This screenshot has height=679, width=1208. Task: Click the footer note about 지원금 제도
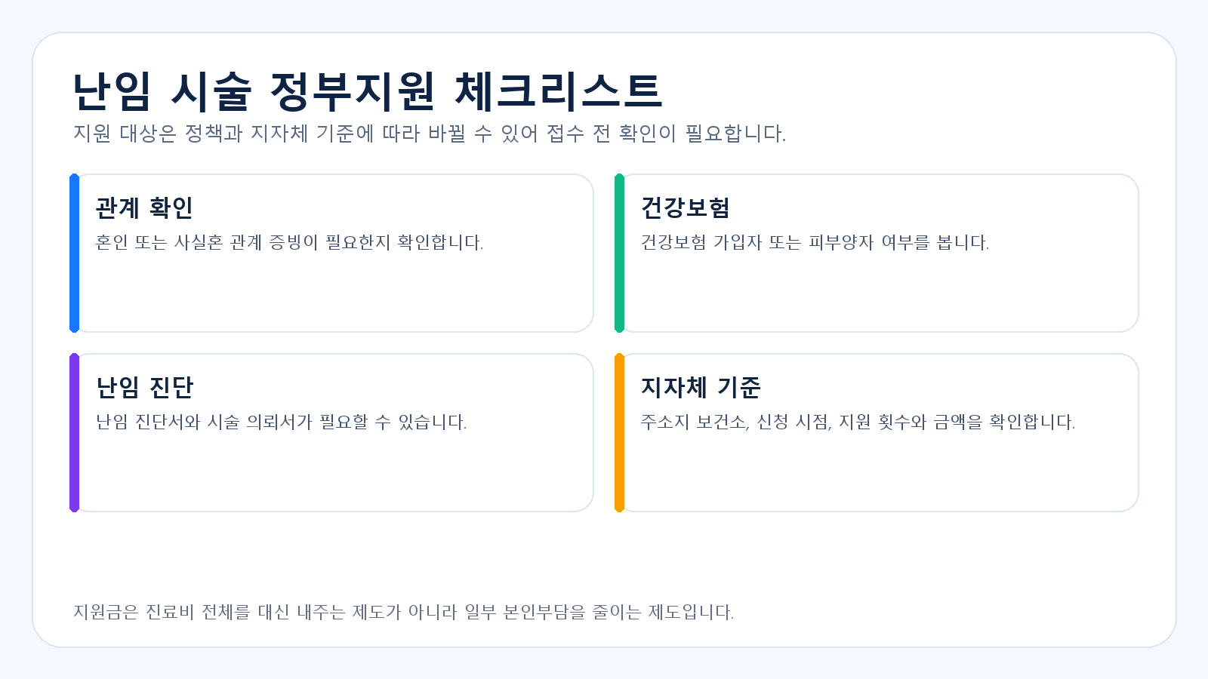coord(403,612)
